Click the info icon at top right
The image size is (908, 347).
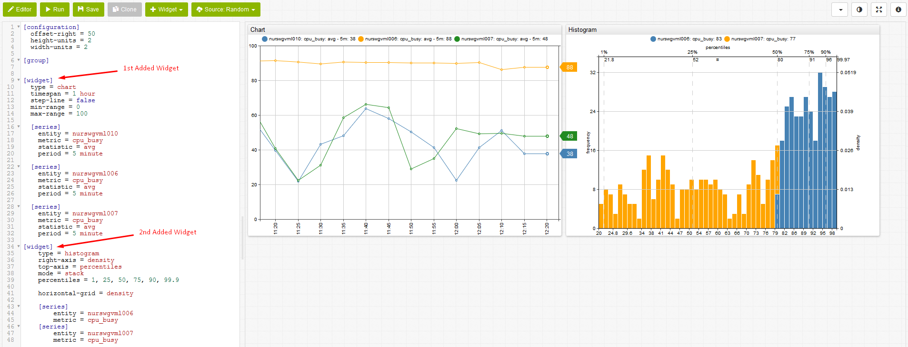898,10
